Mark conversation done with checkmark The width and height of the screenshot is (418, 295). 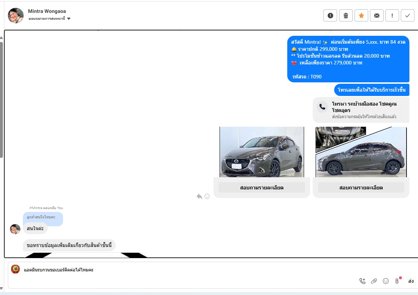coord(408,15)
